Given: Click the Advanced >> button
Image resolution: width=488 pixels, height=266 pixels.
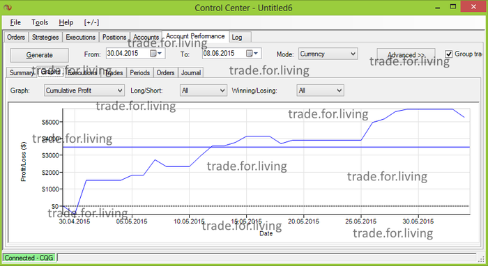Looking at the screenshot, I should [406, 55].
